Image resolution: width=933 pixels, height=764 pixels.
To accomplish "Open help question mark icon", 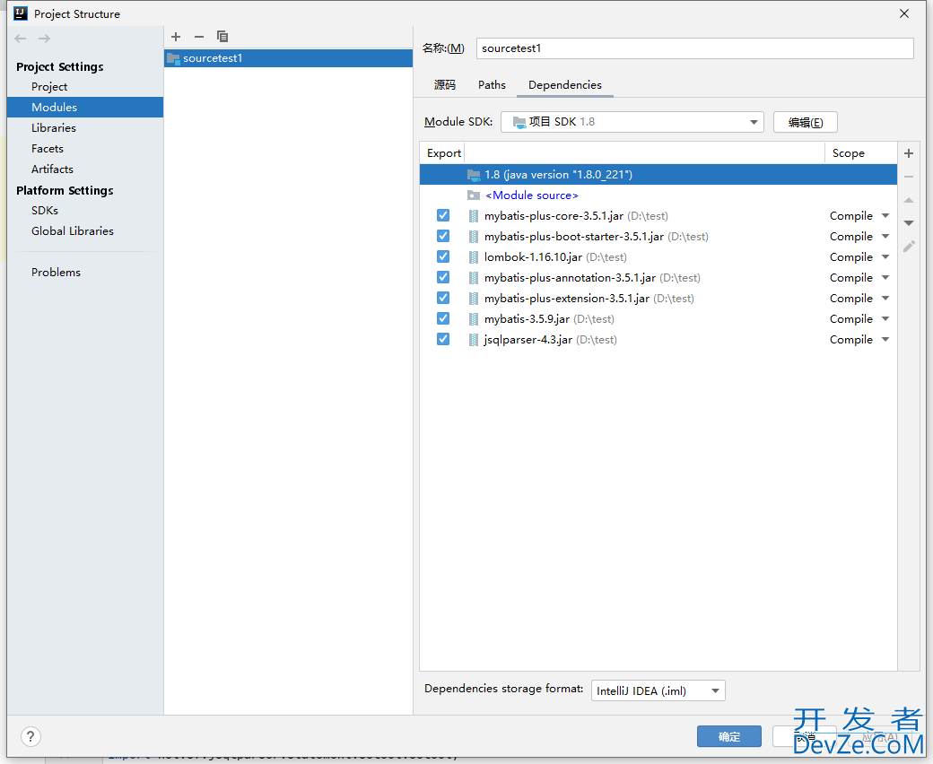I will coord(31,737).
